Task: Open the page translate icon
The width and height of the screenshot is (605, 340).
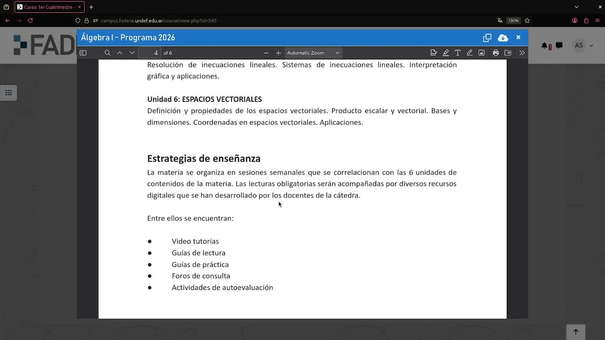Action: 500,21
